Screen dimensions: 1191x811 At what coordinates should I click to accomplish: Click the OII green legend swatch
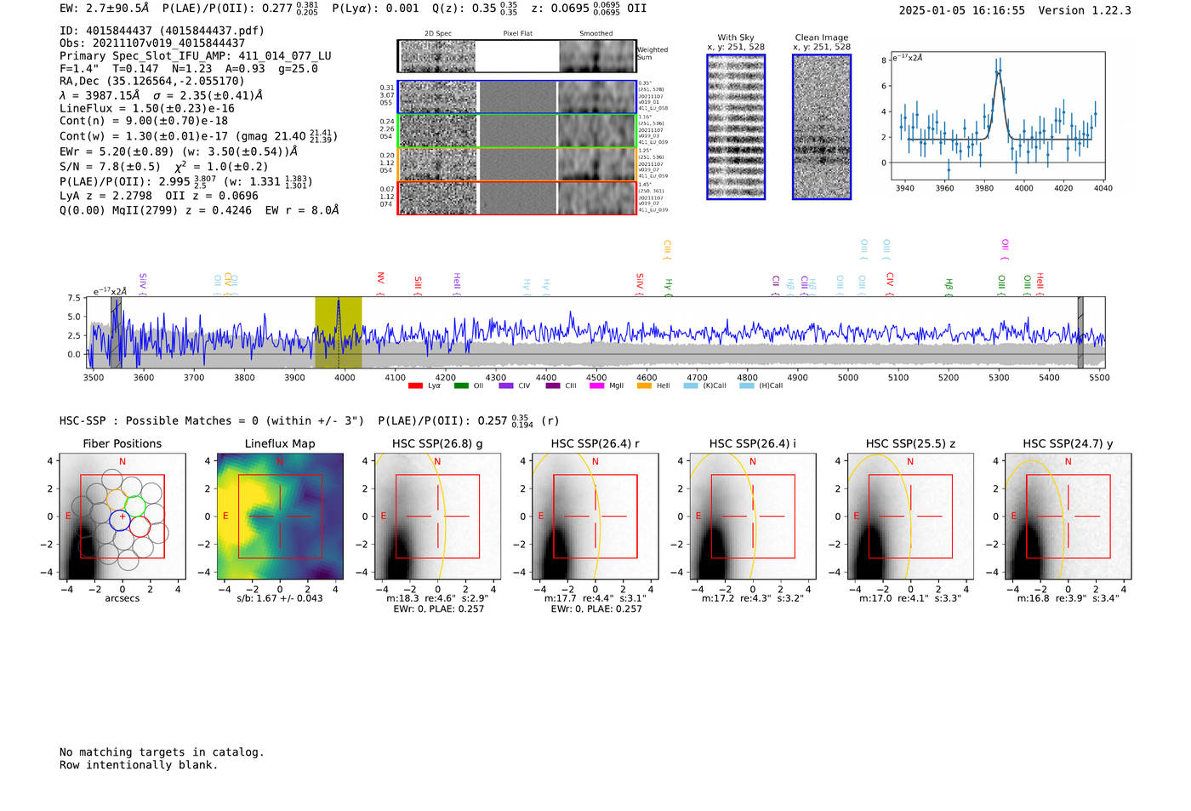461,386
